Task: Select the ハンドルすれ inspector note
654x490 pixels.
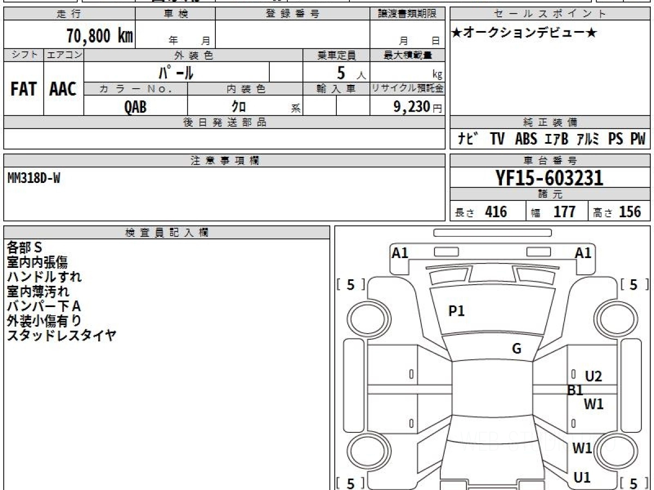Action: tap(44, 277)
